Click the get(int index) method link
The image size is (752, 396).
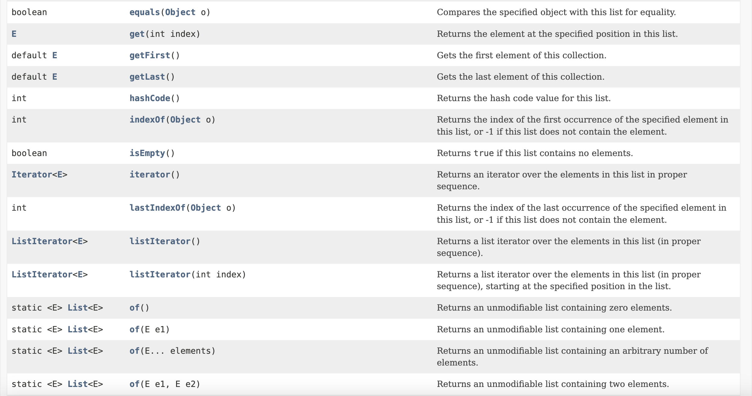click(x=137, y=34)
